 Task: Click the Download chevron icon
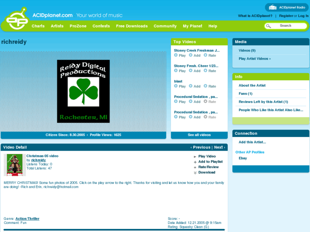(195, 172)
